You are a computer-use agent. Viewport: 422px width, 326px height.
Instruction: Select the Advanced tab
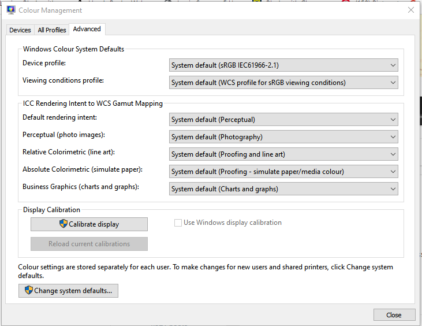click(x=87, y=29)
